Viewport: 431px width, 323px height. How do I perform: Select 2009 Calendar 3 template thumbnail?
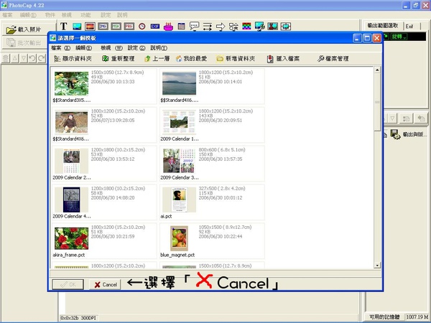179,161
